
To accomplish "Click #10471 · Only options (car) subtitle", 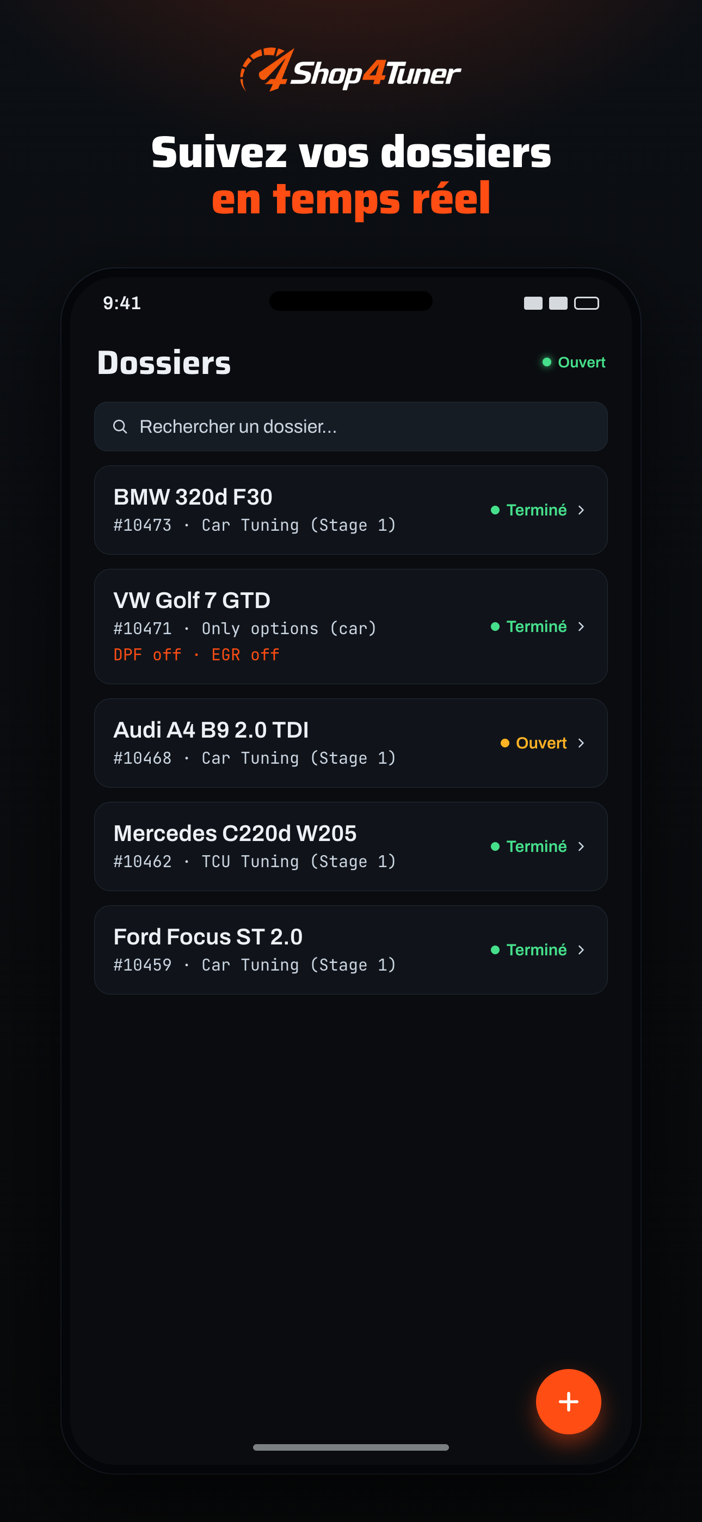I will [245, 629].
